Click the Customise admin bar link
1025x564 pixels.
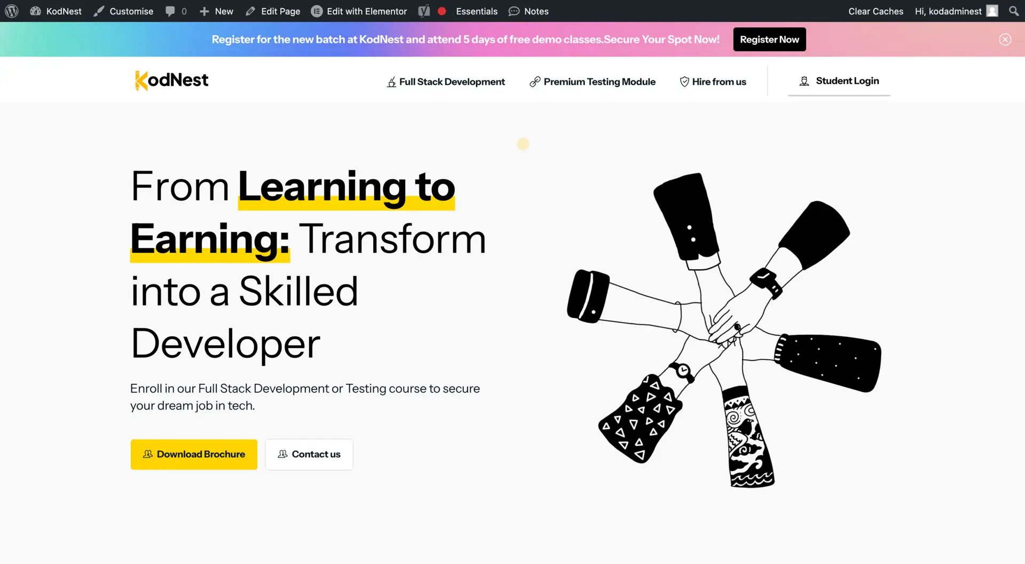click(123, 11)
